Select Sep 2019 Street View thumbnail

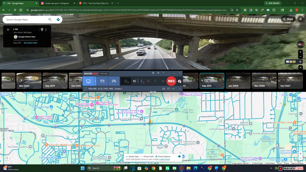point(55,81)
